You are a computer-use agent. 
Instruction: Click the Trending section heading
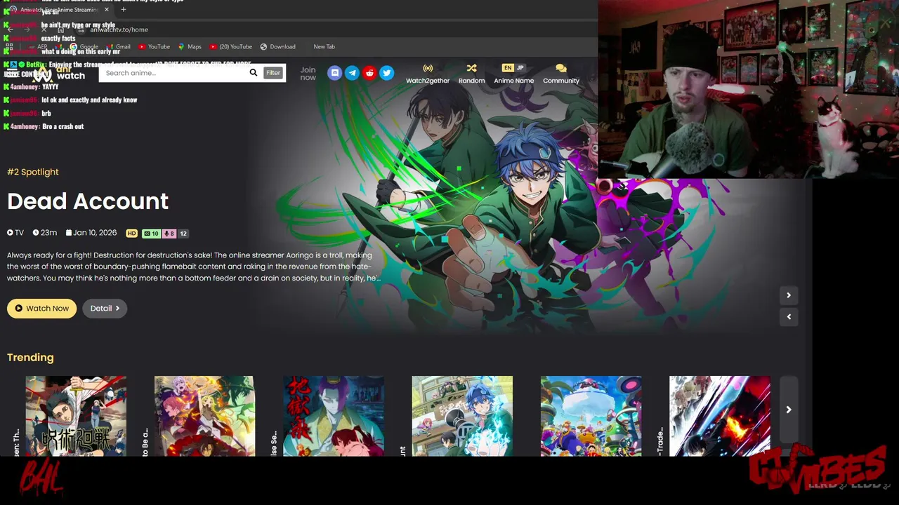tap(30, 358)
